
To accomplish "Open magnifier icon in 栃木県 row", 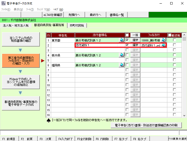I will 122,55.
